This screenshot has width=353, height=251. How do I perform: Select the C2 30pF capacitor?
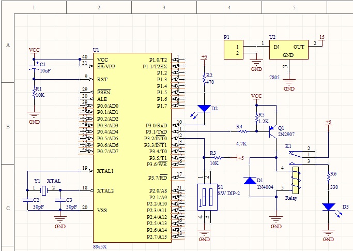27,199
